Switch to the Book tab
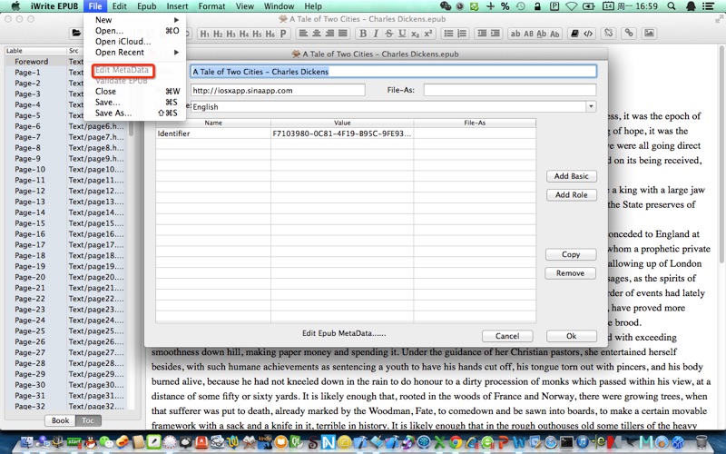726x454 pixels. point(60,420)
